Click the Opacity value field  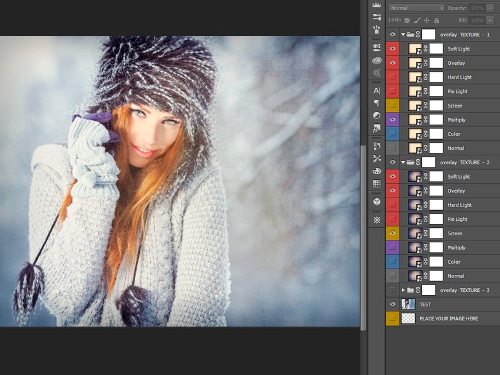pos(477,8)
